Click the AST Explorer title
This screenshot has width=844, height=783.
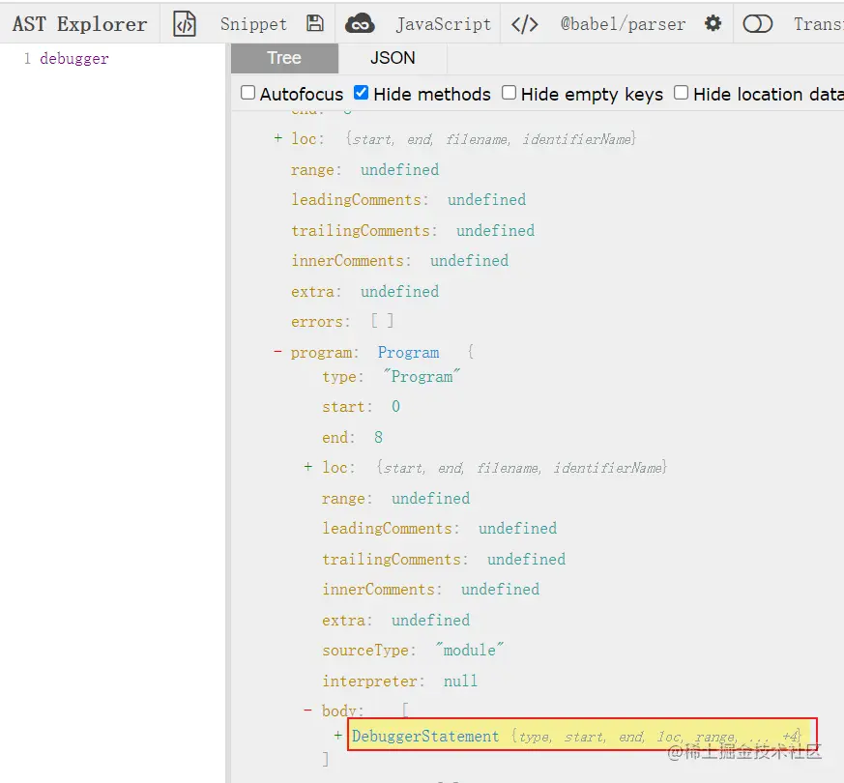click(79, 24)
